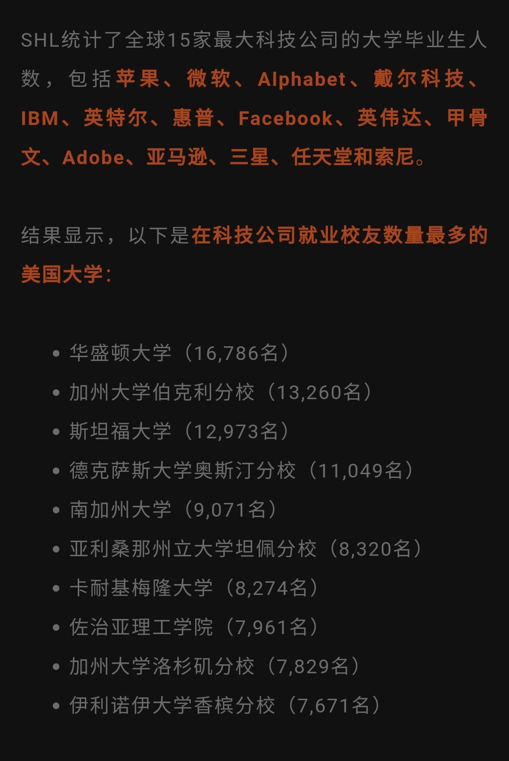Click the highlighted IBM text
Image resolution: width=509 pixels, height=761 pixels.
coord(40,118)
